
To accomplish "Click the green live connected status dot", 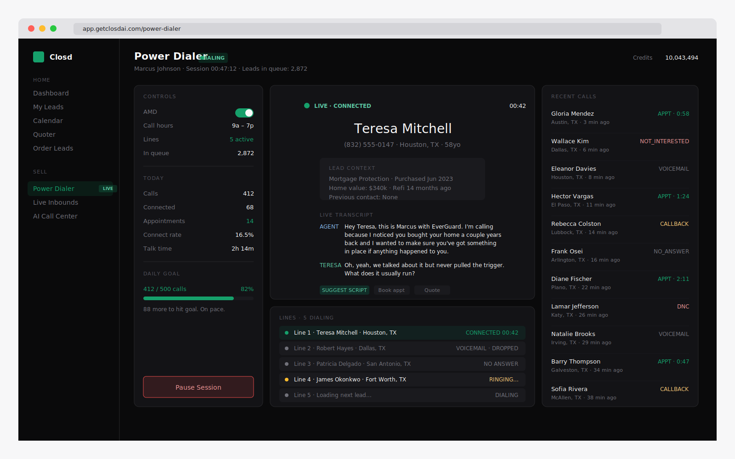I will [307, 106].
